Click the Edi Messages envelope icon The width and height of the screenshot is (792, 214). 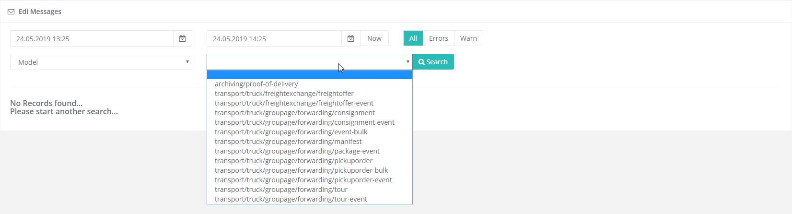[x=11, y=12]
